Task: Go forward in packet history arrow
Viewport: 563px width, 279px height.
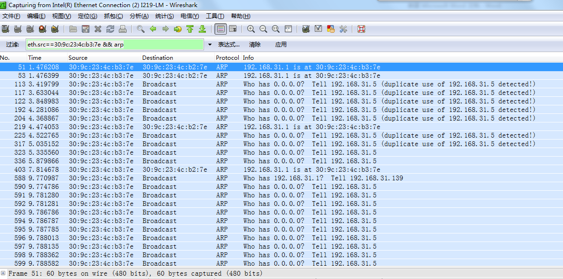Action: (x=165, y=29)
